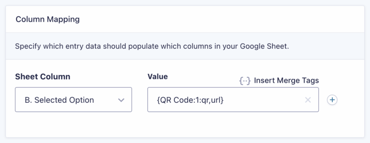
Task: Click the 'Specify which entry data' description
Action: [x=152, y=46]
